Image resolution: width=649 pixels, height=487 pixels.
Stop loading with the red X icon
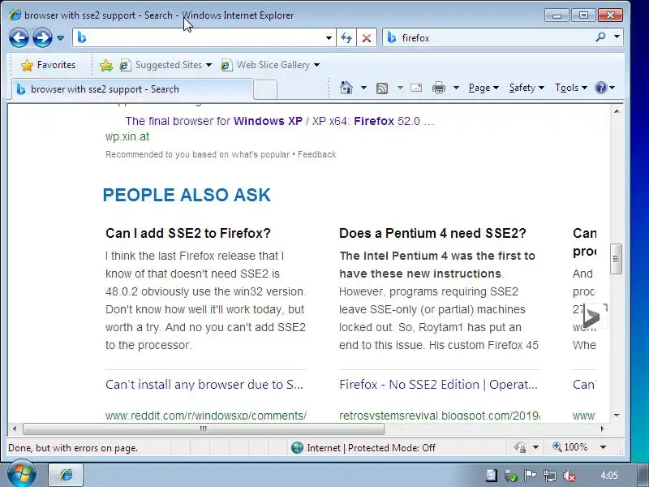[367, 38]
